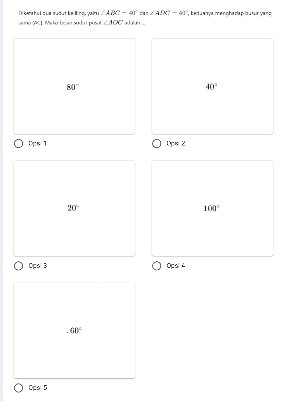Select the Opsi 2 radio button
This screenshot has width=286, height=401.
click(x=157, y=144)
